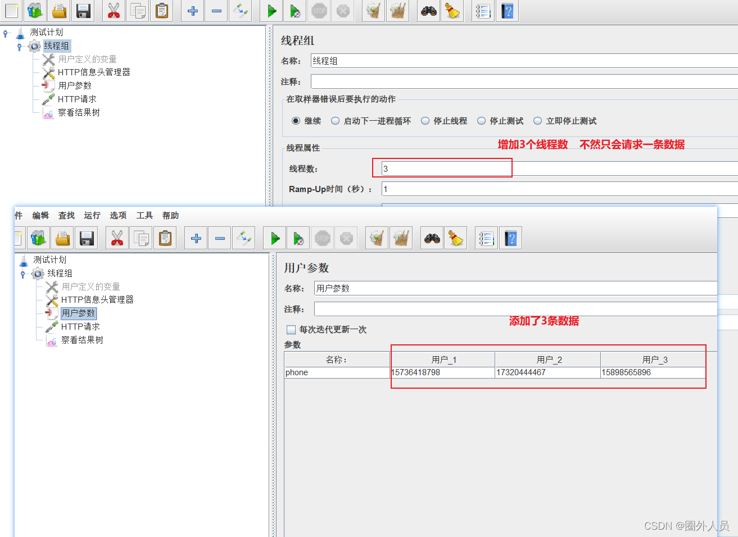The height and width of the screenshot is (537, 738).
Task: Select 察看结果树 in the top window tree
Action: pyautogui.click(x=79, y=112)
